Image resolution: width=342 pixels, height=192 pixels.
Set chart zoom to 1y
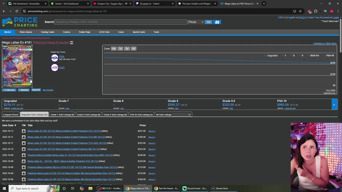(x=121, y=49)
